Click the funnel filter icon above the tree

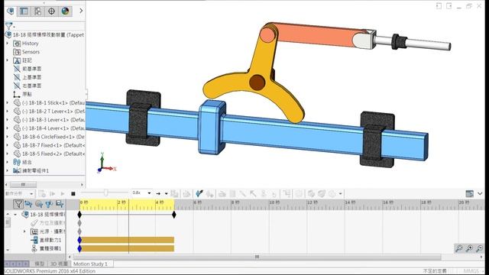point(8,25)
